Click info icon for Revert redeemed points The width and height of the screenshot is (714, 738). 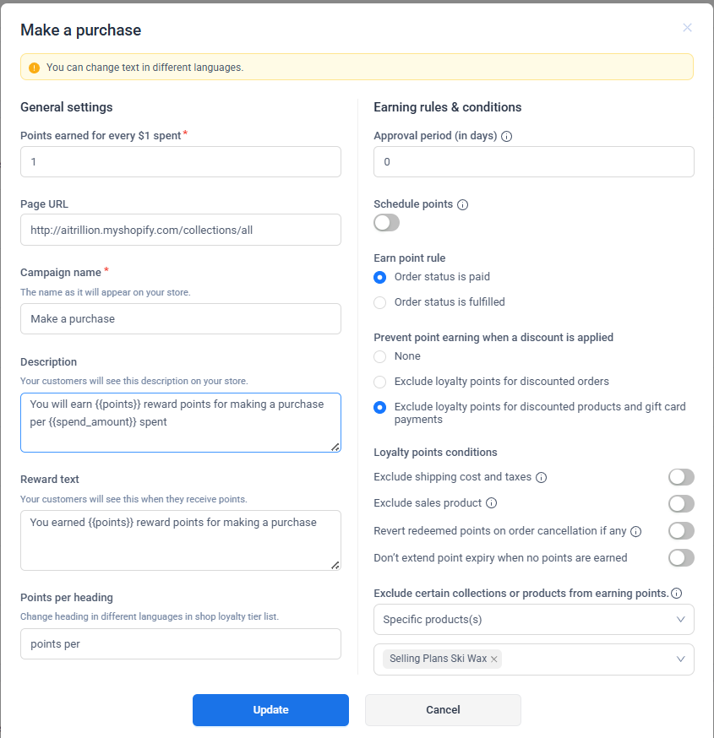point(636,531)
